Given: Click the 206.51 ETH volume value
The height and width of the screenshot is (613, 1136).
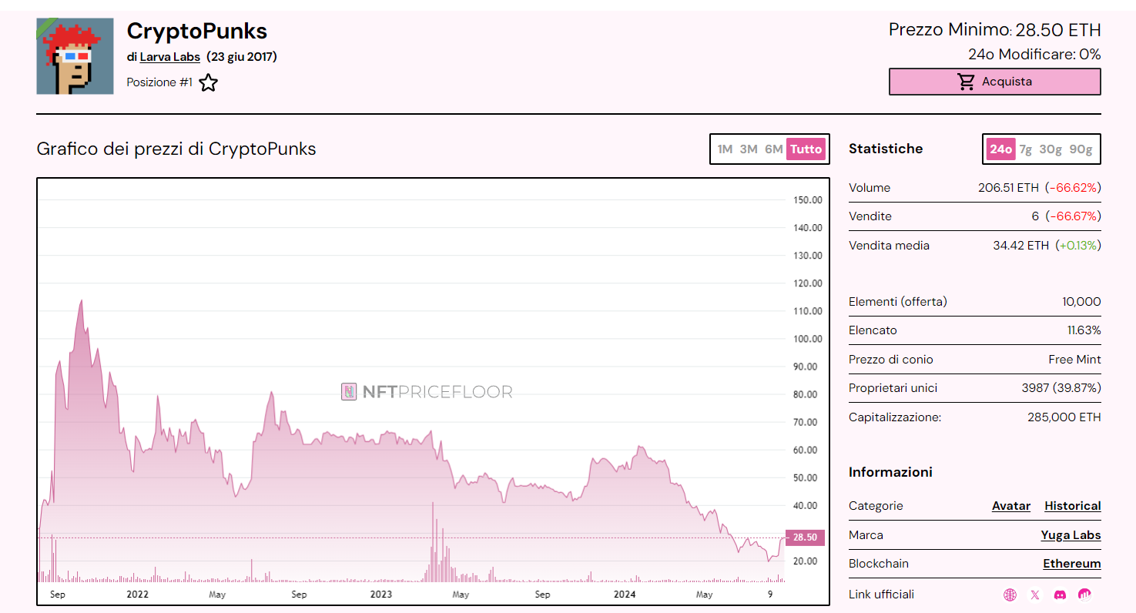Looking at the screenshot, I should pos(1008,188).
